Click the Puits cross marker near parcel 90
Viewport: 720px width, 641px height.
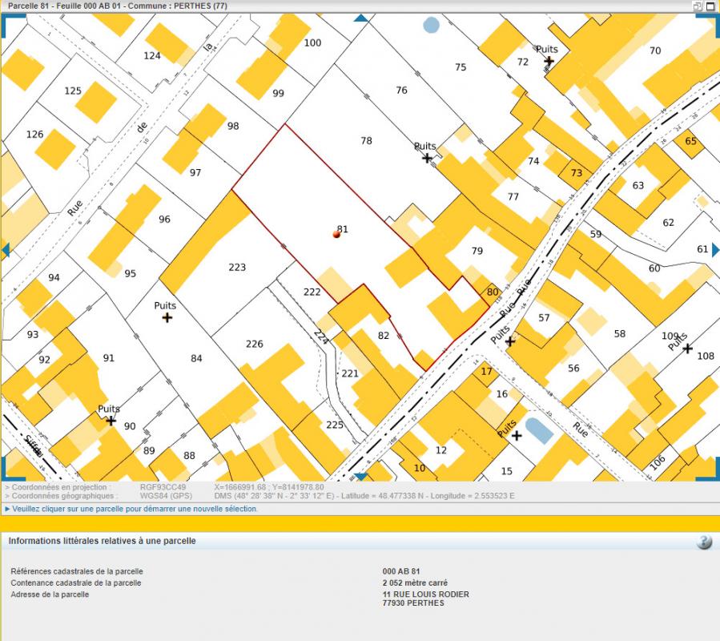point(111,421)
